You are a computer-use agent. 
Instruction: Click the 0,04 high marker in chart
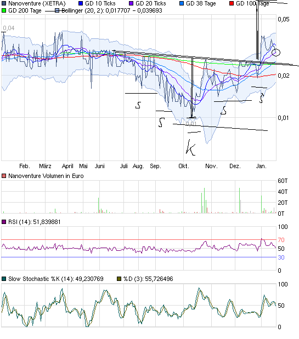pyautogui.click(x=9, y=28)
